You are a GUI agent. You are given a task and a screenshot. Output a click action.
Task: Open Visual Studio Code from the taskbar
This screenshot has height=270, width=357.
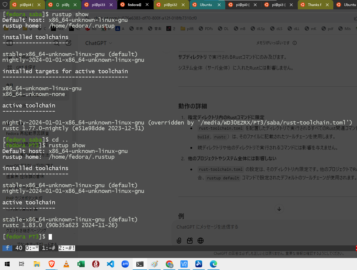click(110, 264)
